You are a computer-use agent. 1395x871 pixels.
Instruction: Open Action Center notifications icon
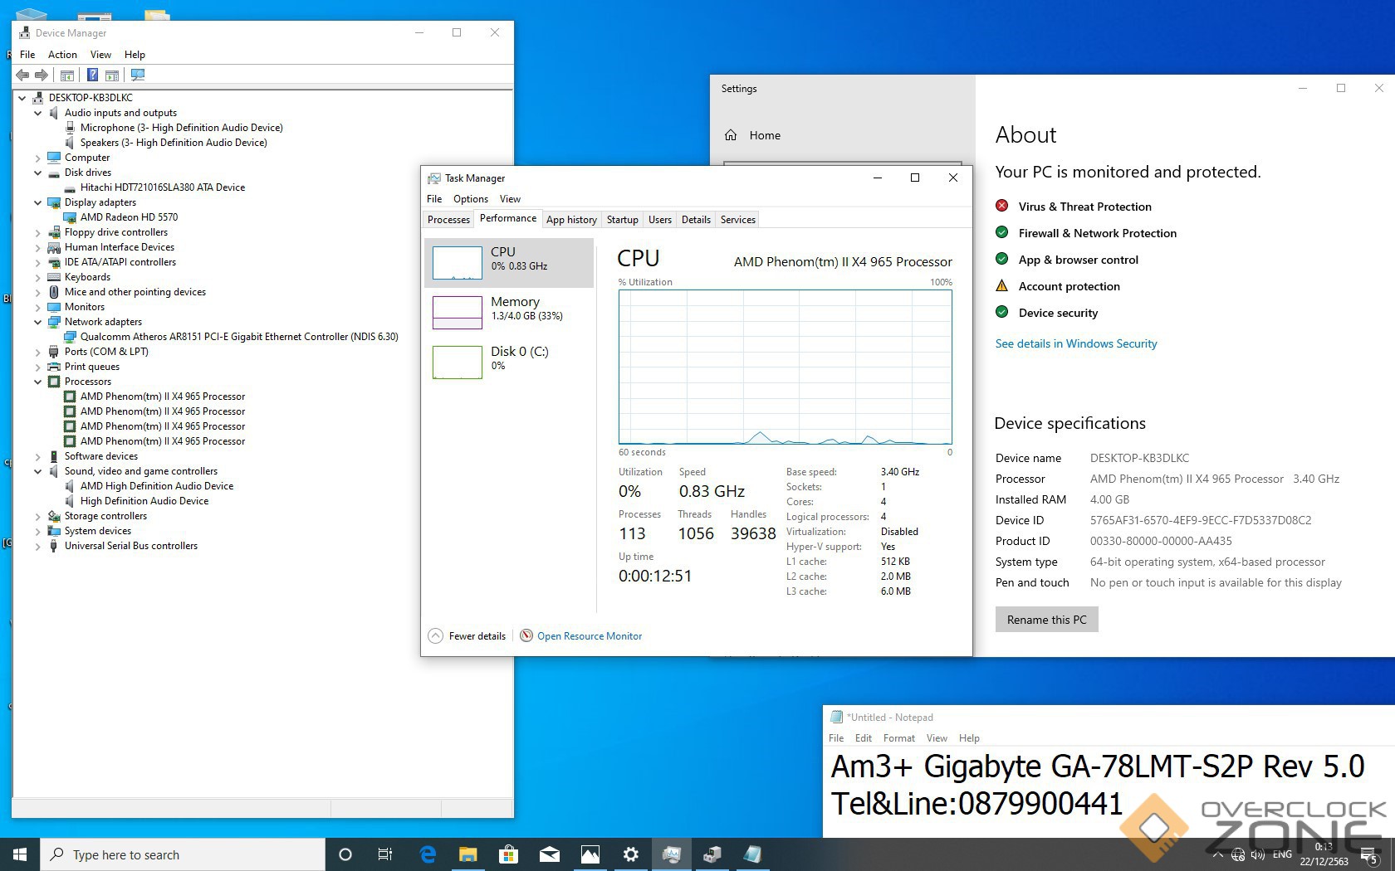(x=1368, y=855)
